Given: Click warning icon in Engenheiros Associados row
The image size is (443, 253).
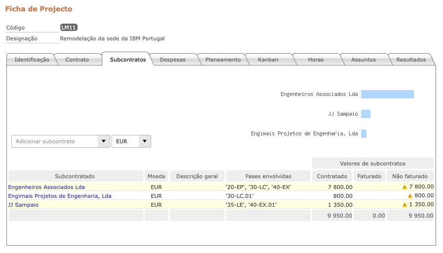Looking at the screenshot, I should (404, 187).
